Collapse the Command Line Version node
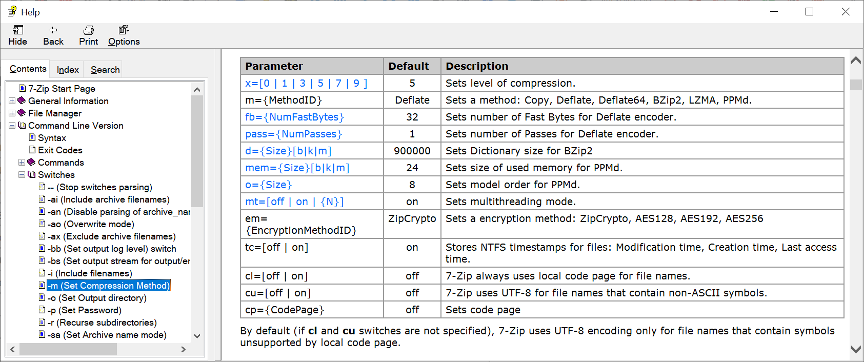This screenshot has width=864, height=362. click(12, 126)
